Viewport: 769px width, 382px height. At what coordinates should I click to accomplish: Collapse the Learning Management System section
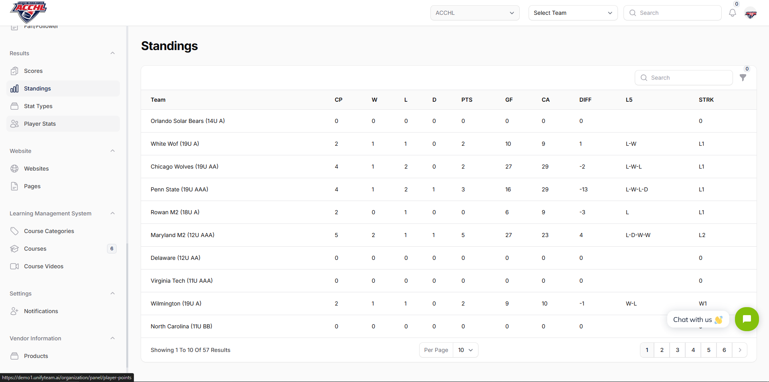(x=113, y=213)
